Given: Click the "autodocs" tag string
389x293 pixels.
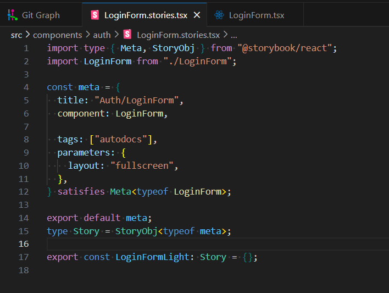Looking at the screenshot, I should [x=121, y=140].
